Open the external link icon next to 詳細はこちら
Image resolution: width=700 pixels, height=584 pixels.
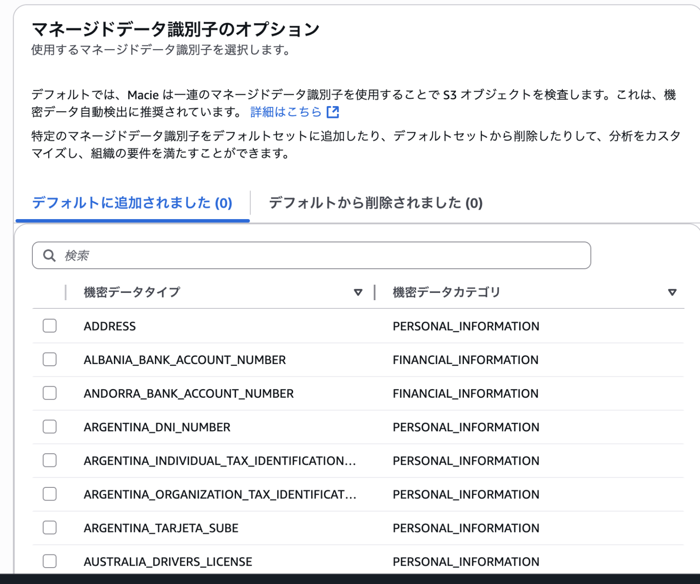click(x=333, y=112)
